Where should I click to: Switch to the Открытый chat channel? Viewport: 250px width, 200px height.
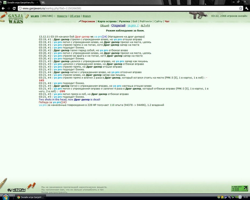click(x=118, y=25)
